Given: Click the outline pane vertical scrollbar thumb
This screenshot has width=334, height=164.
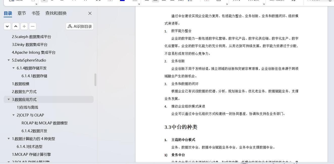Looking at the screenshot, I should 95,80.
